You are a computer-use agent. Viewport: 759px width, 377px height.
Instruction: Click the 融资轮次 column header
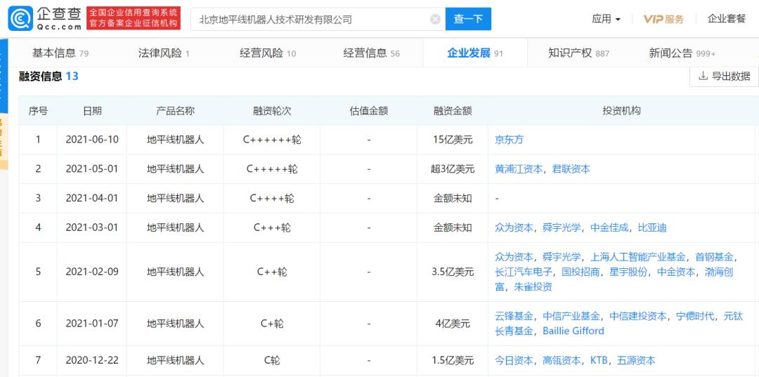click(272, 111)
